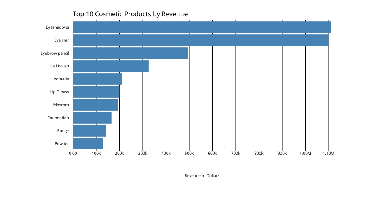The image size is (388, 202).
Task: Click the chart title 'Top 10 Cosmetic Products by Revenue'
Action: tap(130, 14)
